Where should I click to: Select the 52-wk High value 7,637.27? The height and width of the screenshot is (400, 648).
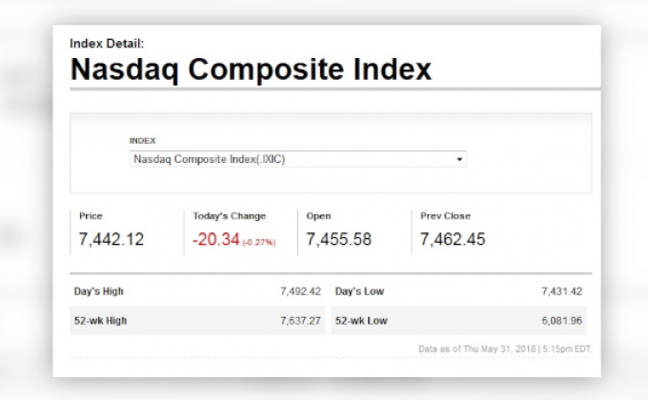300,321
